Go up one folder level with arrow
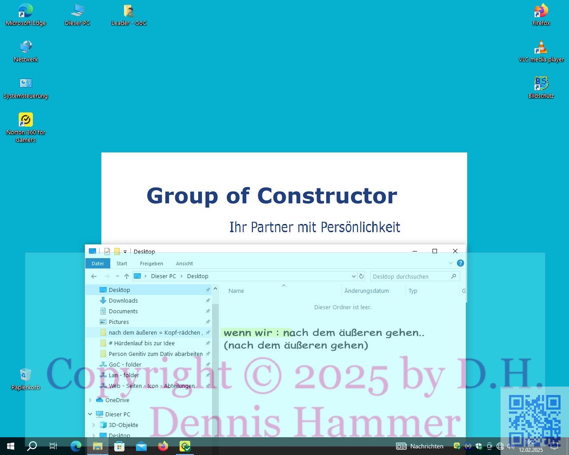Image resolution: width=569 pixels, height=455 pixels. (127, 276)
